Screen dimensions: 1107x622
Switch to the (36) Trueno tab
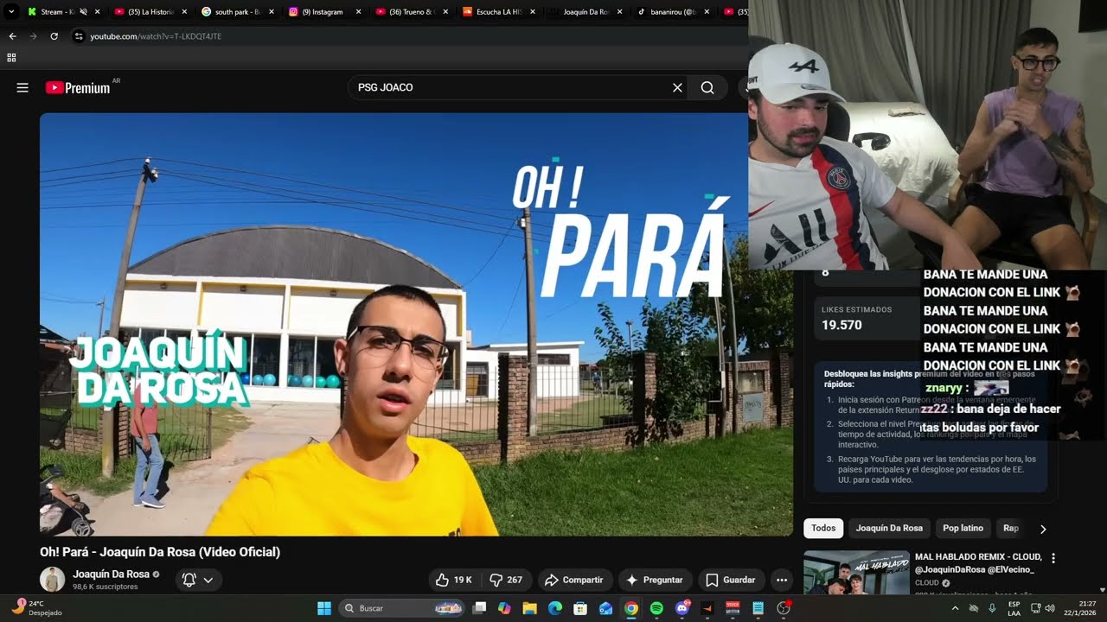pos(410,12)
